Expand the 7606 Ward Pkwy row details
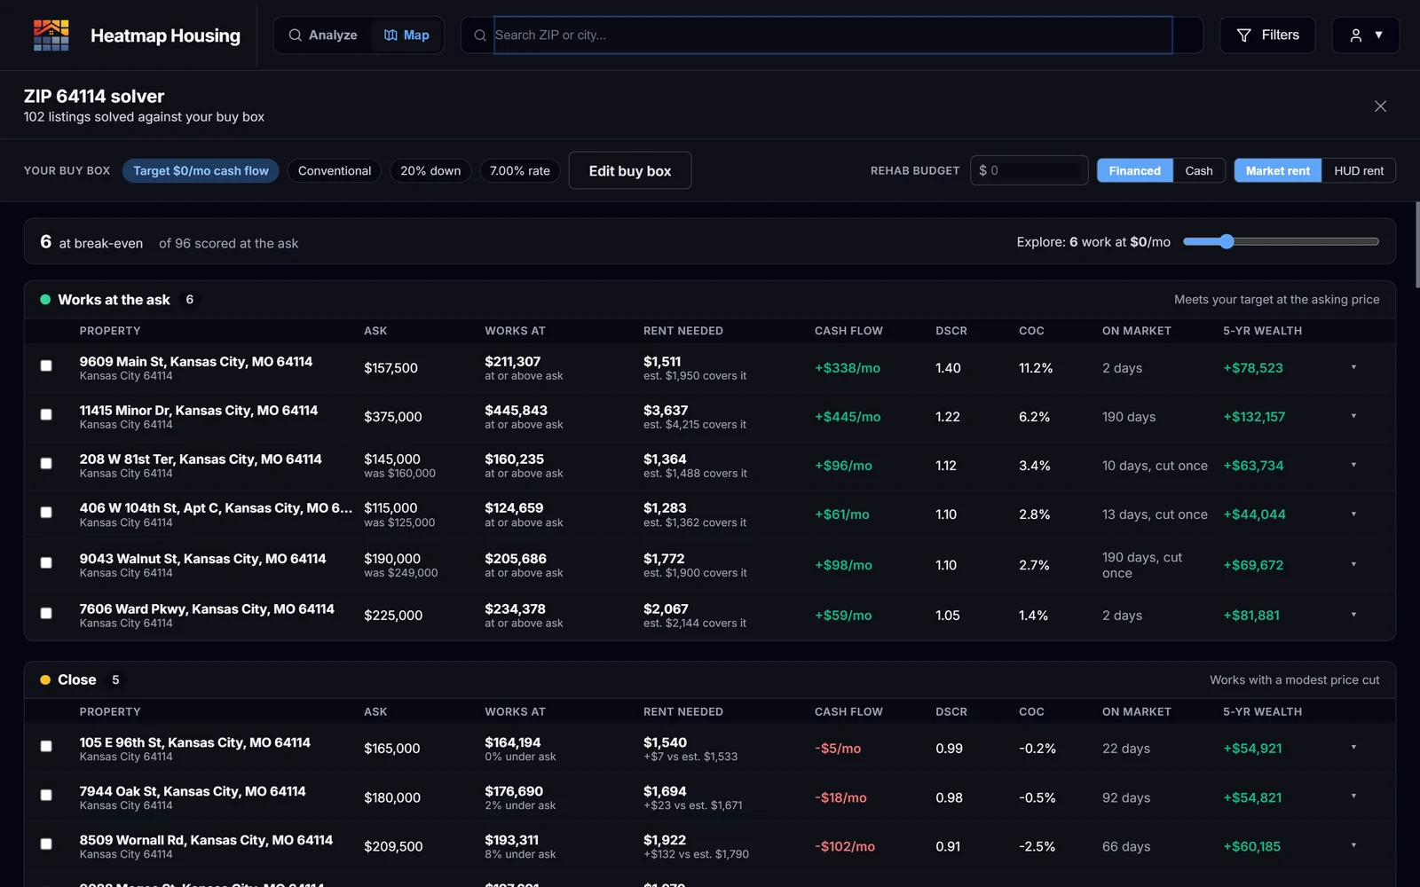The height and width of the screenshot is (887, 1420). click(x=1353, y=615)
